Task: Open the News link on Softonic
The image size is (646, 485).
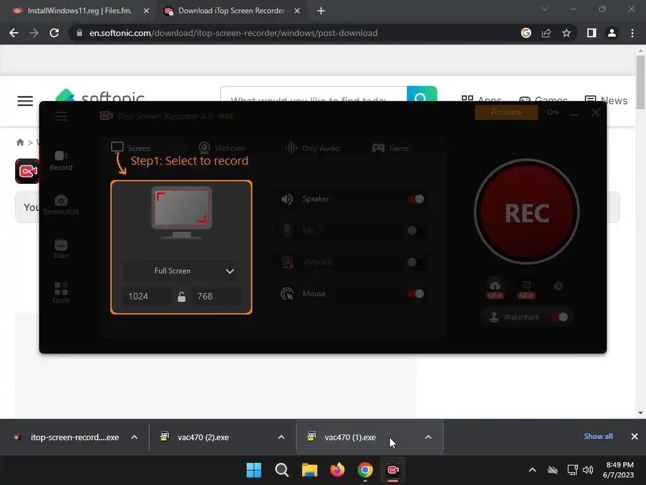Action: click(x=606, y=100)
